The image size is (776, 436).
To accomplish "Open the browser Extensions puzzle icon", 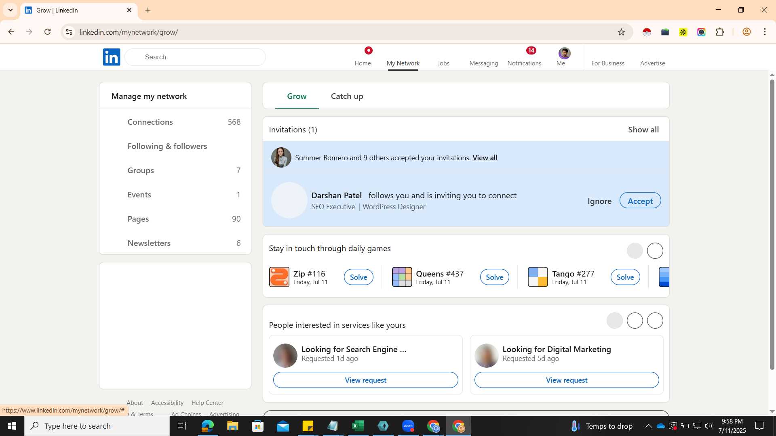I will [x=720, y=32].
